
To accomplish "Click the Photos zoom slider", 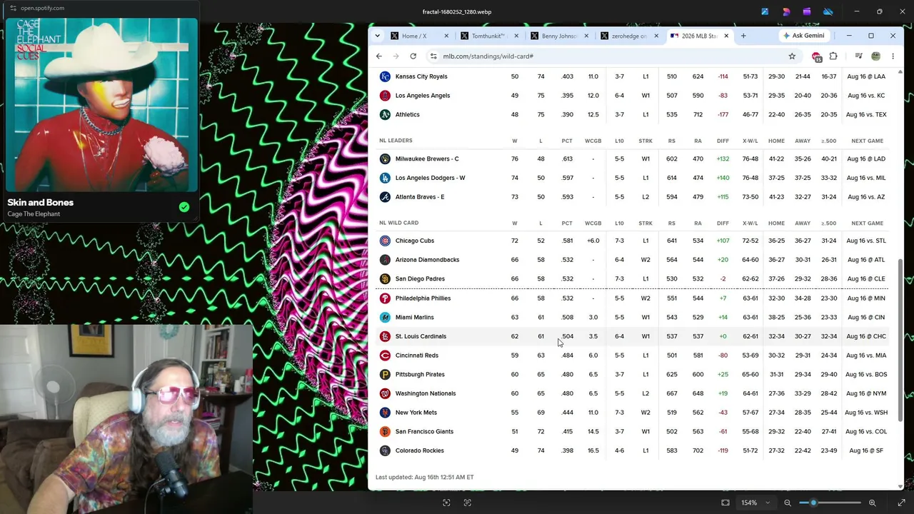I will pyautogui.click(x=830, y=503).
